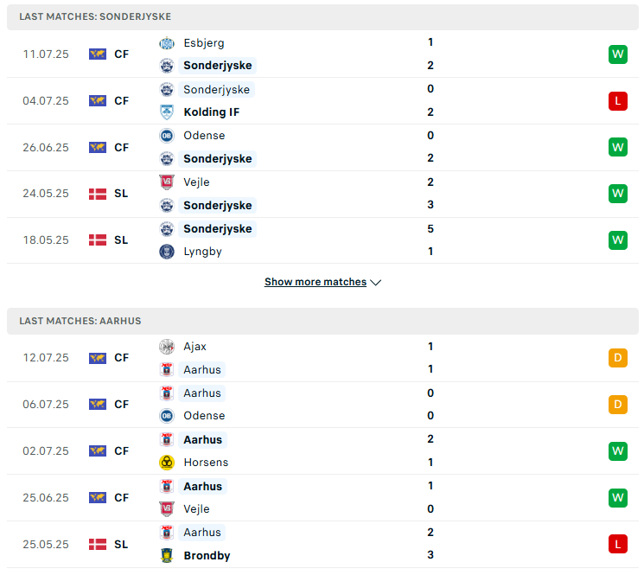Click the Brondby team crest

coord(167,556)
